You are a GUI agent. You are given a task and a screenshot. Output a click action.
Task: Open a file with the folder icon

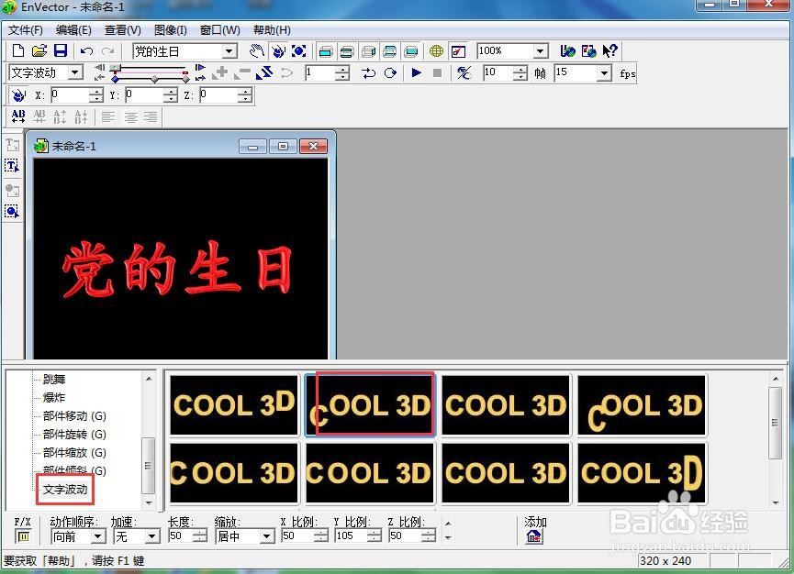point(39,50)
